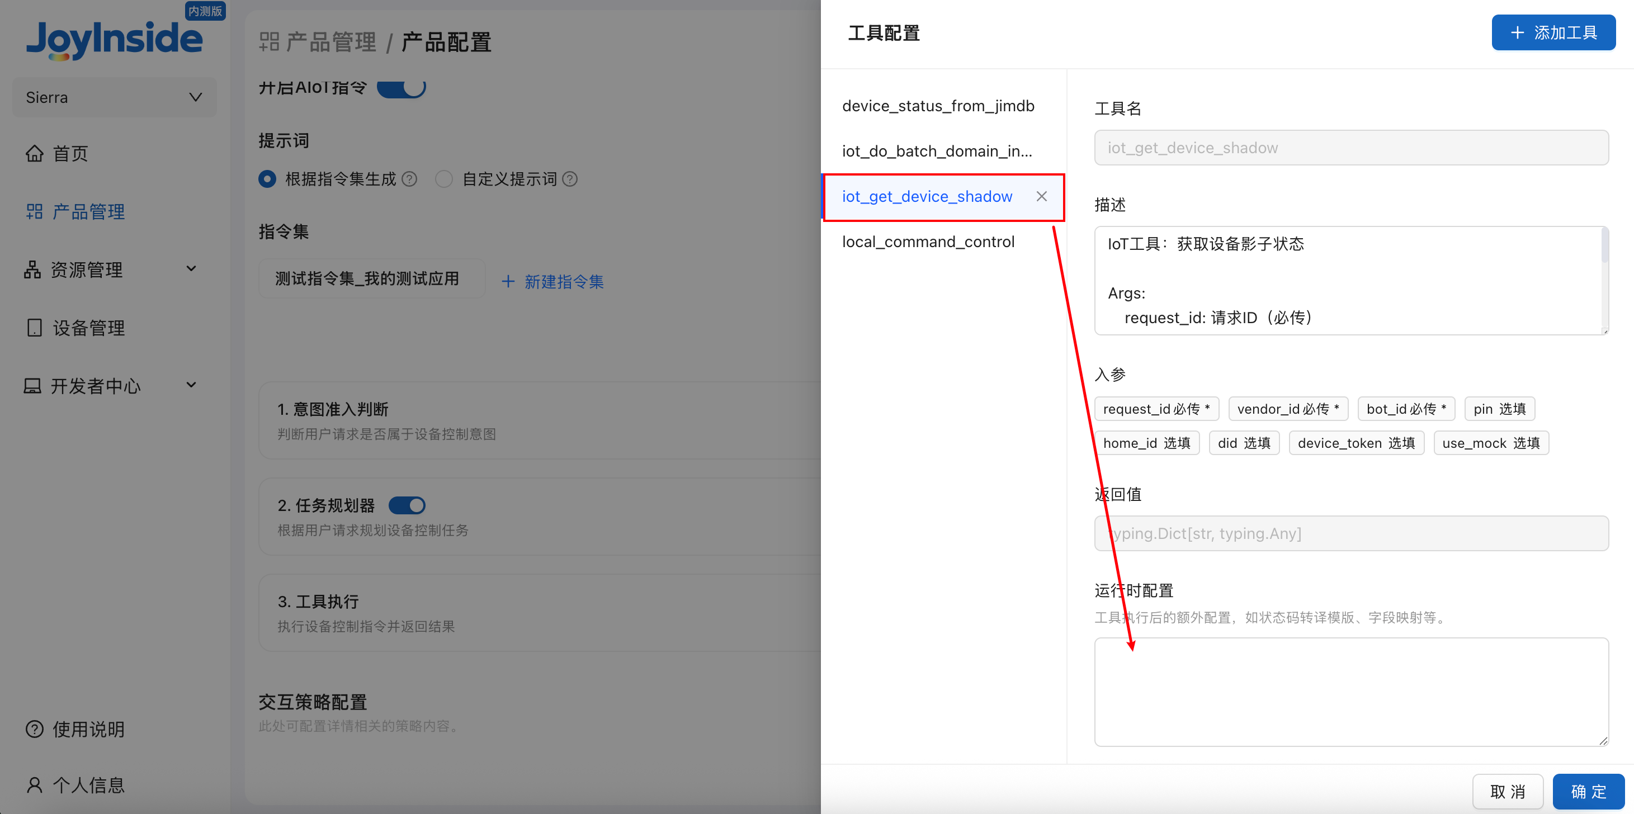Image resolution: width=1634 pixels, height=814 pixels.
Task: Click the 资源管理 hierarchy icon
Action: [x=32, y=269]
